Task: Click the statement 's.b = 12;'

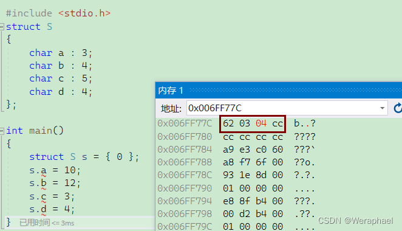Action: (x=55, y=183)
